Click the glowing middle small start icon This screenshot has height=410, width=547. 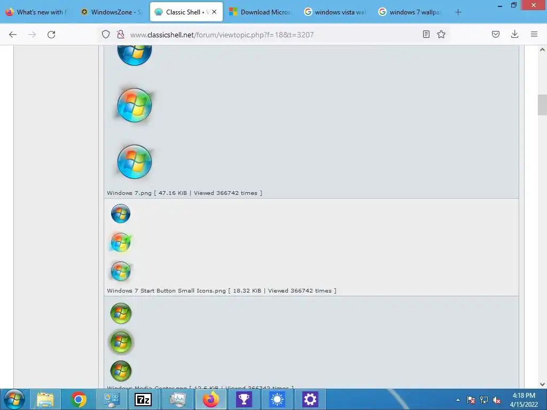pos(121,242)
